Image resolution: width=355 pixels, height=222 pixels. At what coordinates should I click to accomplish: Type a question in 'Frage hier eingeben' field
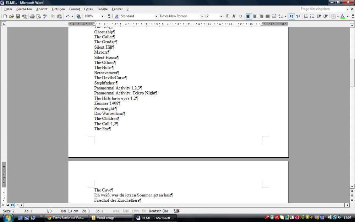(323, 9)
